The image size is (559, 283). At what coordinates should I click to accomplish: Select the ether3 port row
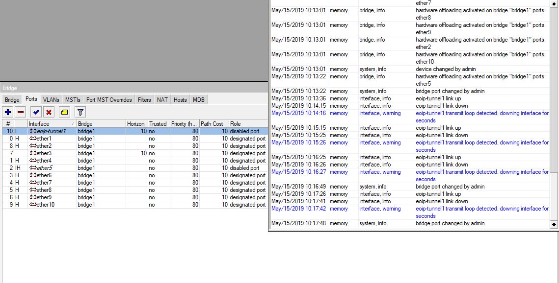pos(98,153)
